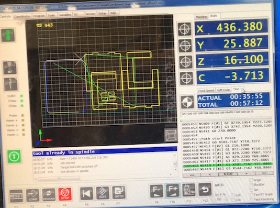This screenshot has width=280, height=208.
Task: Click the timer reset icon beside ACTUAL time
Action: tap(187, 102)
